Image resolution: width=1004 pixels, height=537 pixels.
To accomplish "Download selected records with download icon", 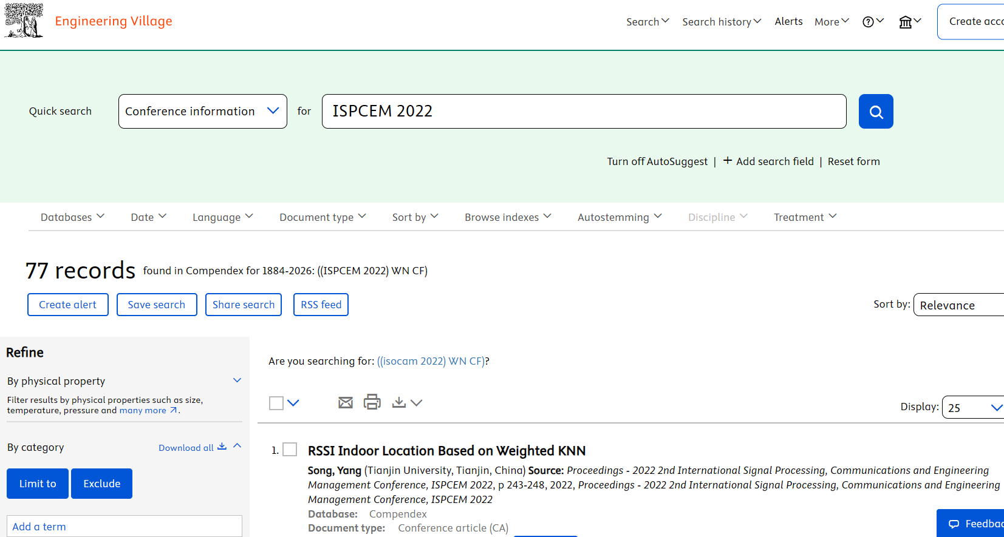I will (x=399, y=402).
